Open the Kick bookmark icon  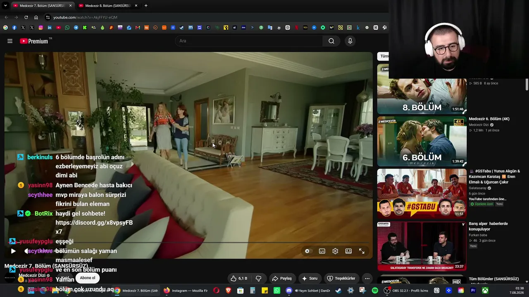pyautogui.click(x=85, y=28)
